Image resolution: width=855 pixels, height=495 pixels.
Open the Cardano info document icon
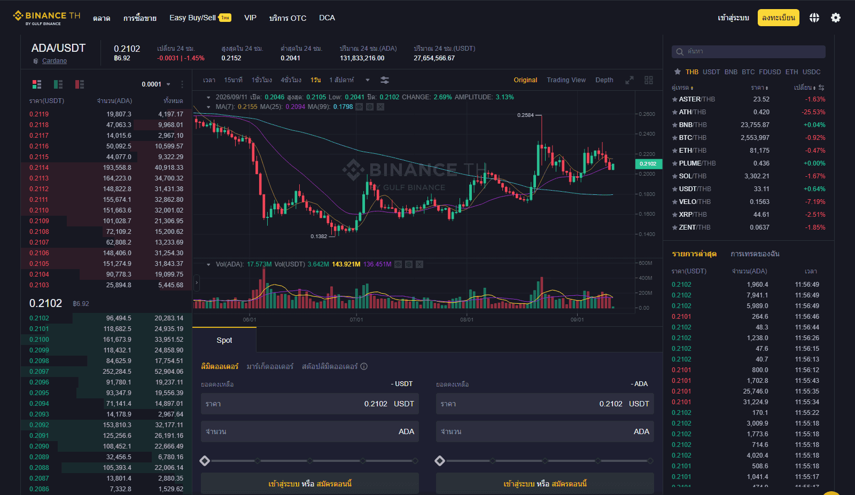(36, 61)
